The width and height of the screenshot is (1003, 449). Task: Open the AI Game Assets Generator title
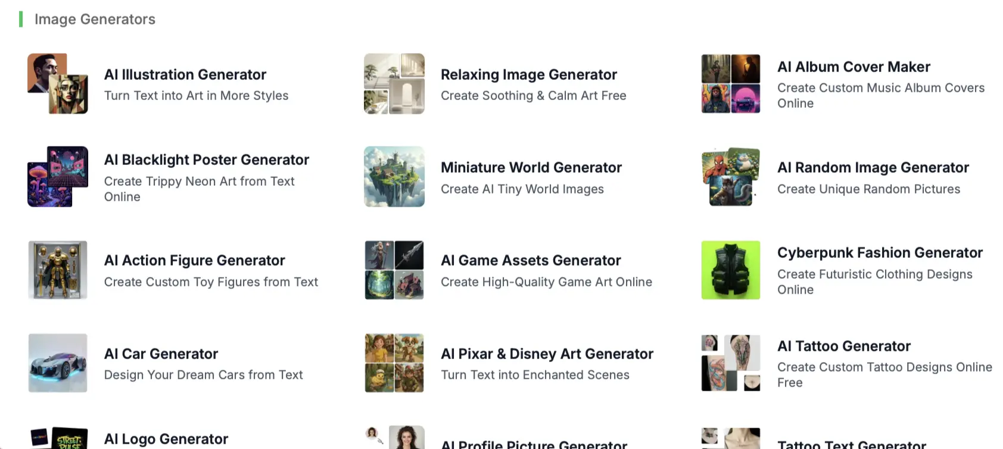[x=530, y=260]
